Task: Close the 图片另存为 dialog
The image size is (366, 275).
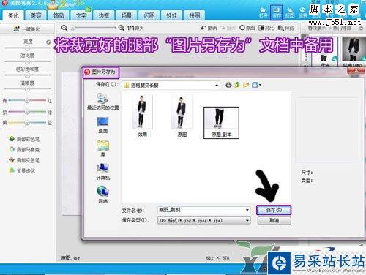Action: point(356,70)
